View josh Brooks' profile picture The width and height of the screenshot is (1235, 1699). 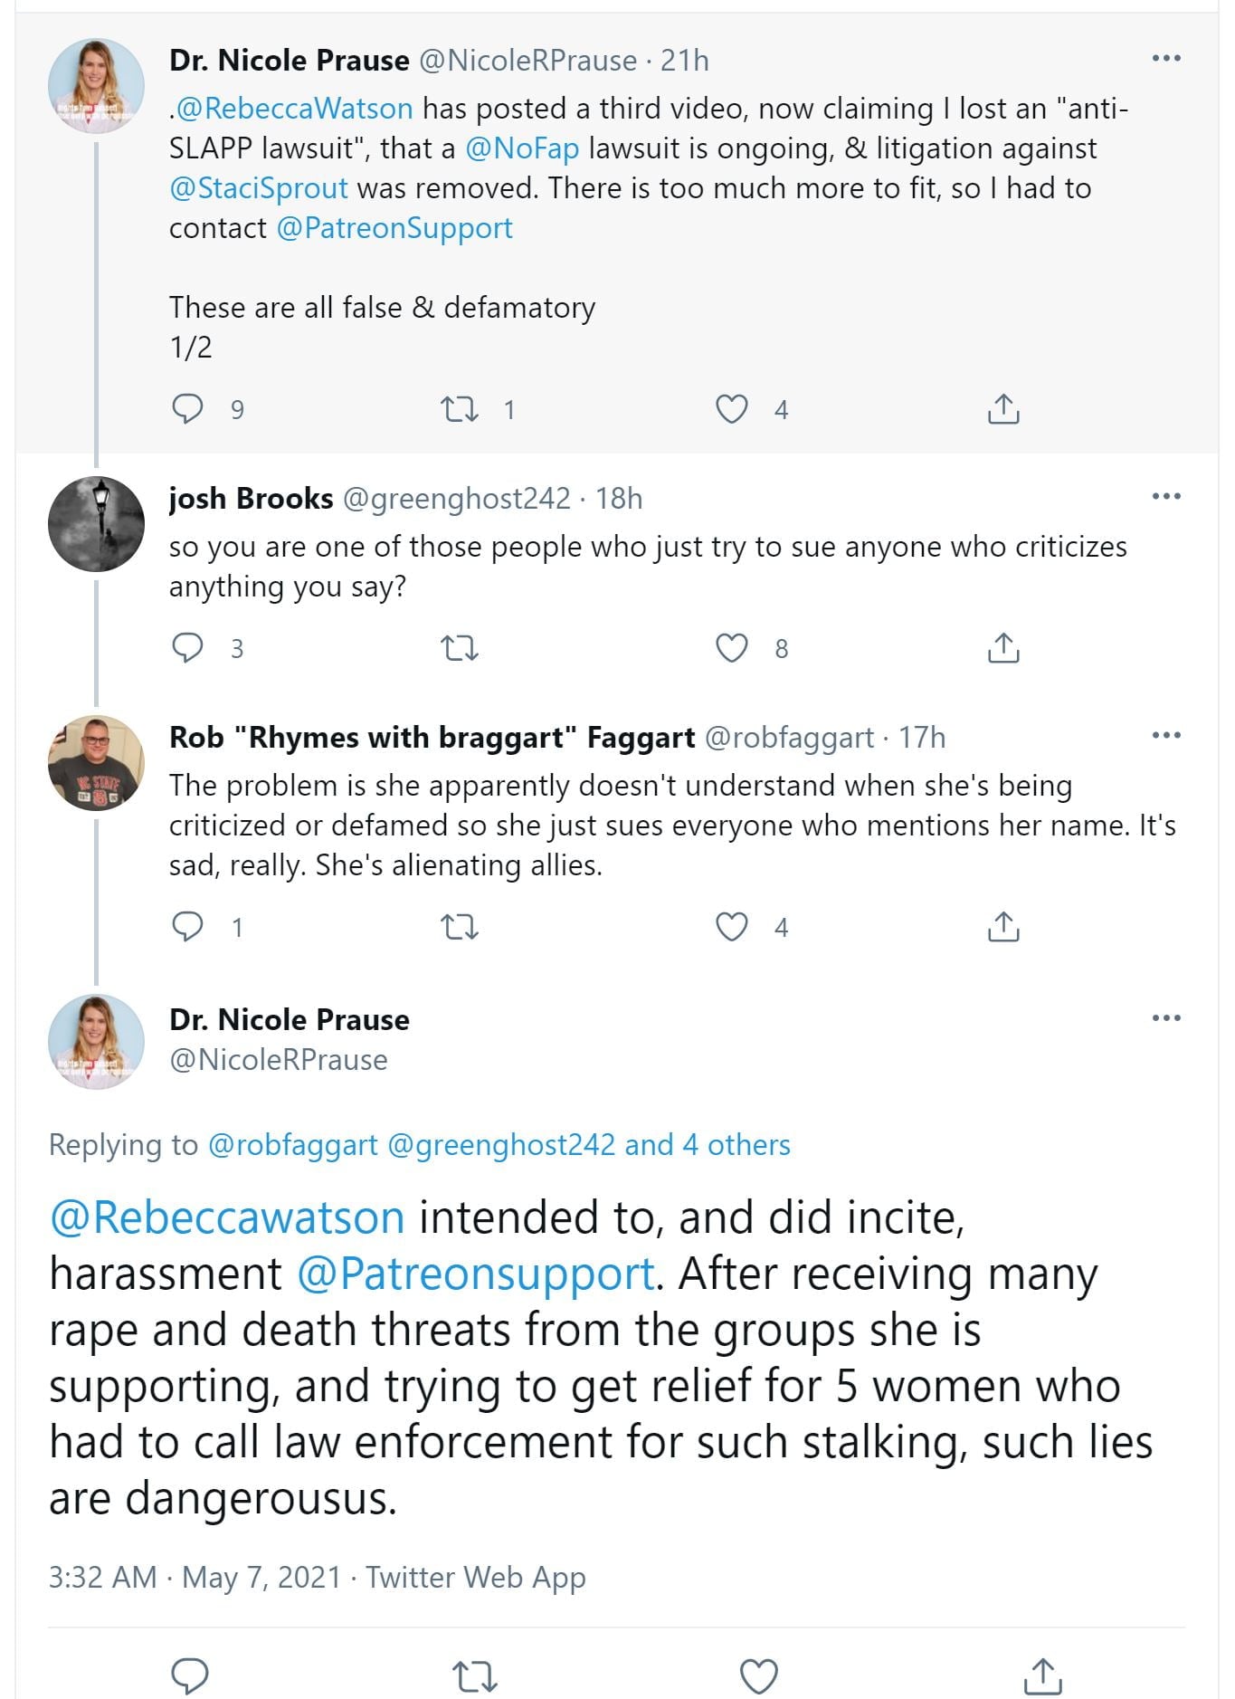pos(96,523)
